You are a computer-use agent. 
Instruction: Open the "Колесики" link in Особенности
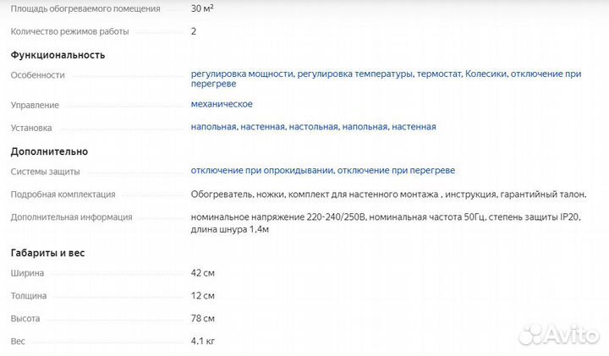[485, 74]
